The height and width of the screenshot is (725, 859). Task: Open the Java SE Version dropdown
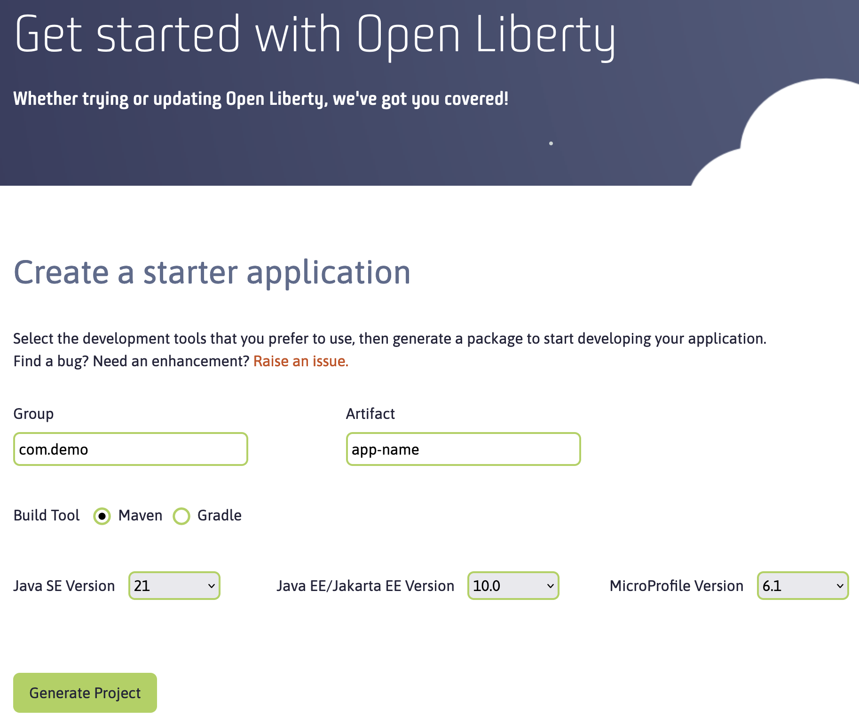click(x=174, y=585)
